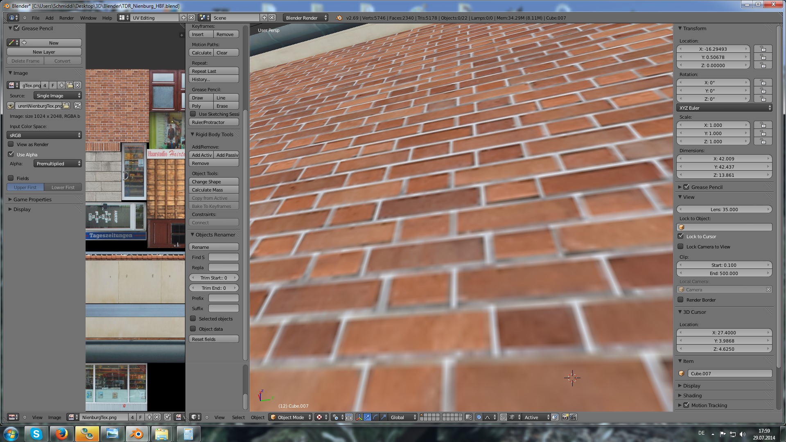Select the translate manipulator arrow icon
Image resolution: width=786 pixels, height=442 pixels.
[x=367, y=417]
